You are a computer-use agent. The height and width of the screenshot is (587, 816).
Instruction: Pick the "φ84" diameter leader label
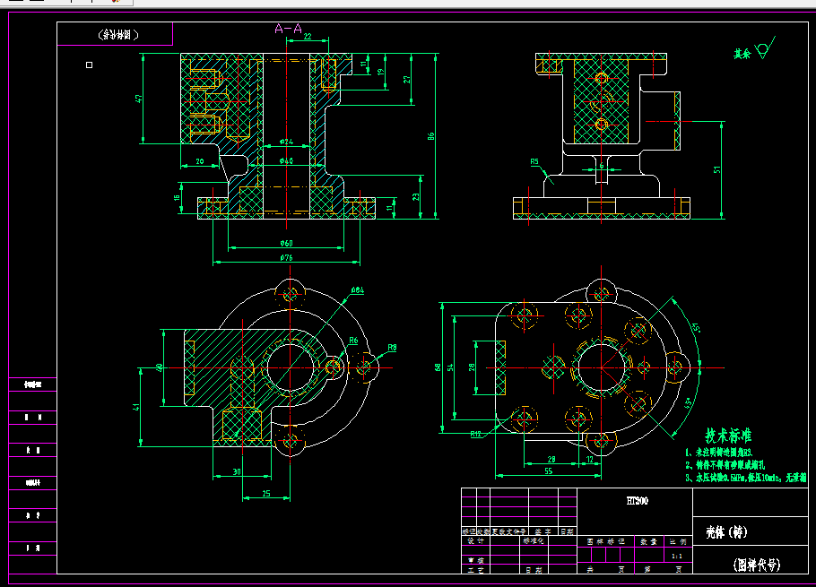358,290
